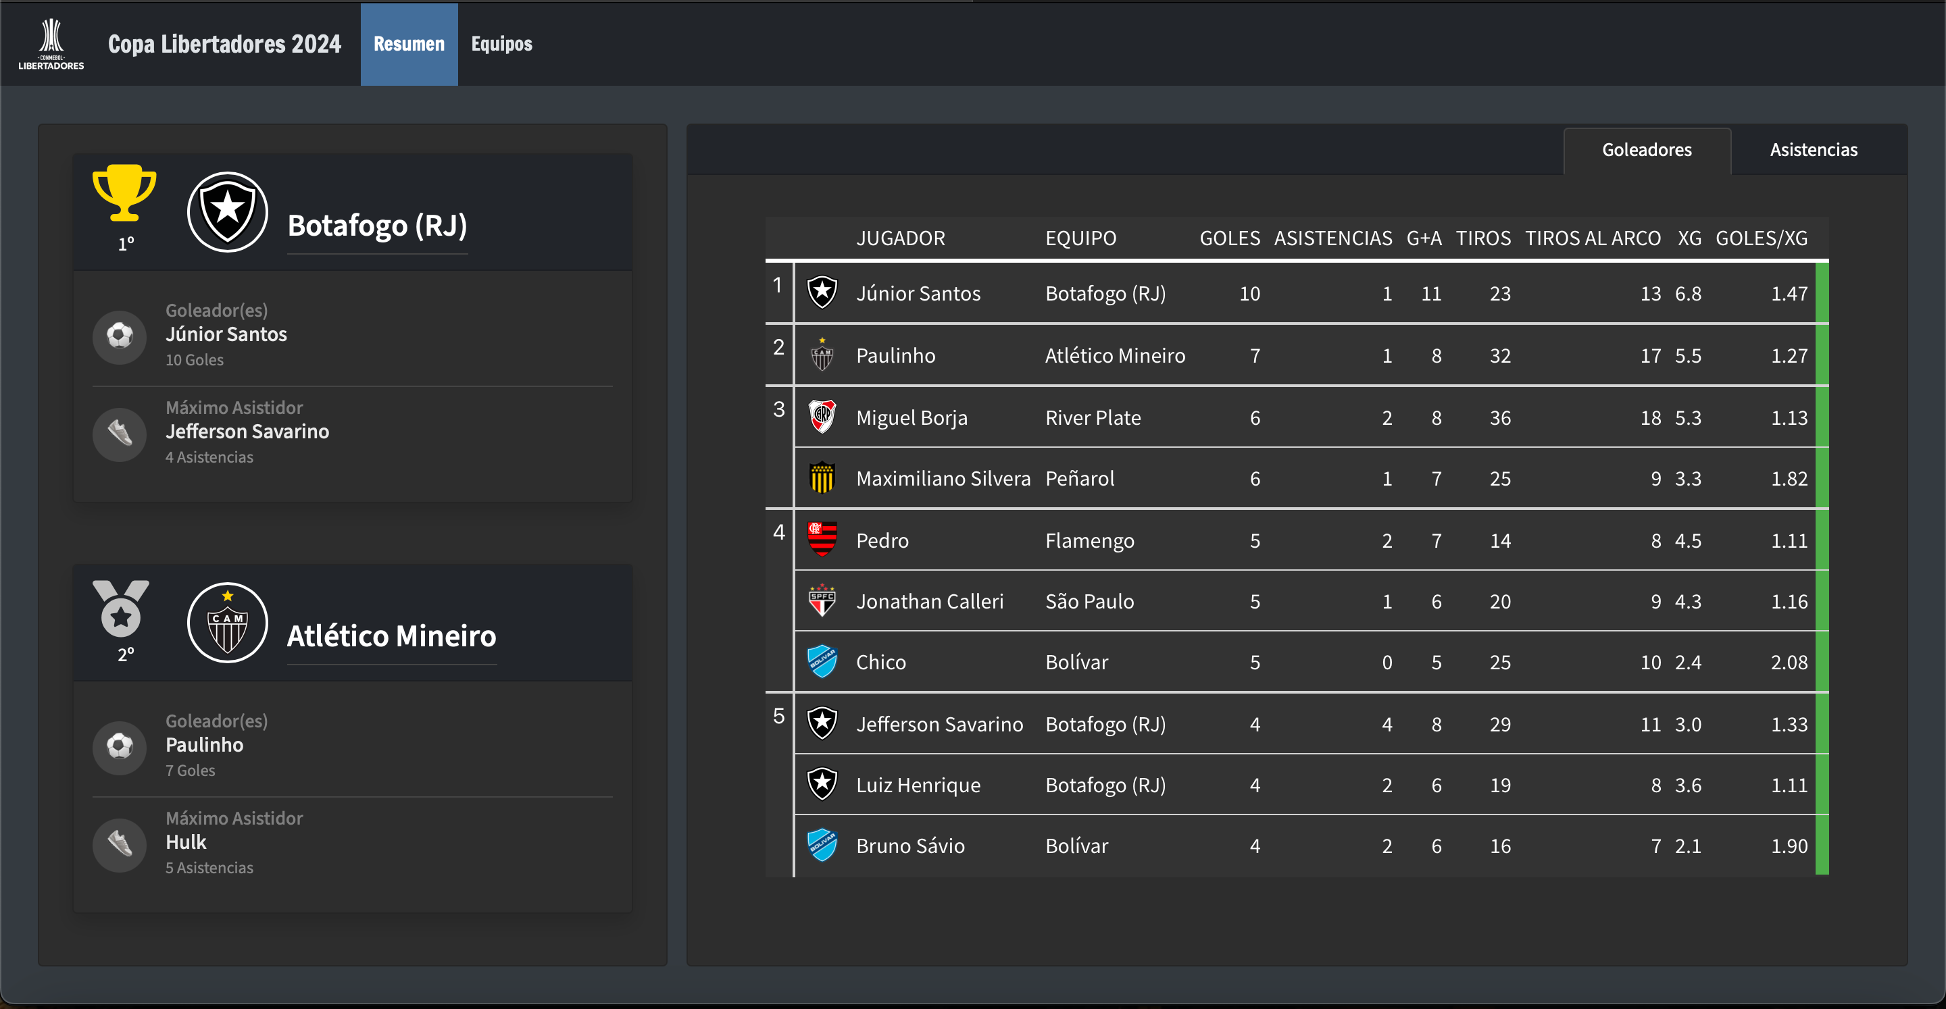The width and height of the screenshot is (1946, 1009).
Task: Click Paulinho name under Goleador(es)
Action: pyautogui.click(x=204, y=745)
